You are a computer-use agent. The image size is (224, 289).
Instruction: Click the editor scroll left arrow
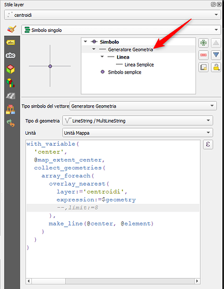[28, 281]
